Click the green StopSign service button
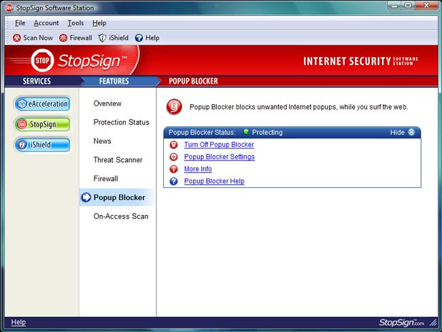442x332 pixels. (43, 124)
